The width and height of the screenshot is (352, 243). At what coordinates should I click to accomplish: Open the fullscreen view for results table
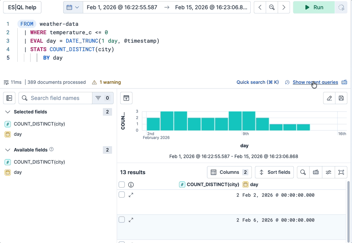pyautogui.click(x=341, y=172)
